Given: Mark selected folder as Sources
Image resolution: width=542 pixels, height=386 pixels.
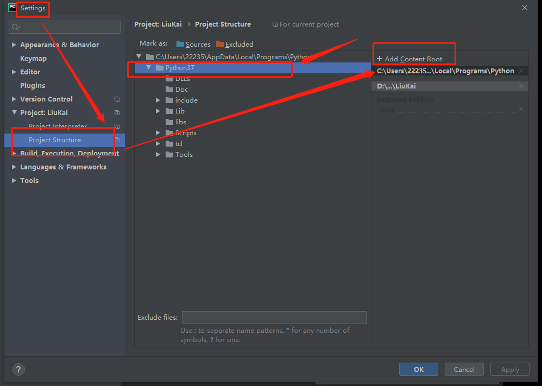Looking at the screenshot, I should 193,44.
